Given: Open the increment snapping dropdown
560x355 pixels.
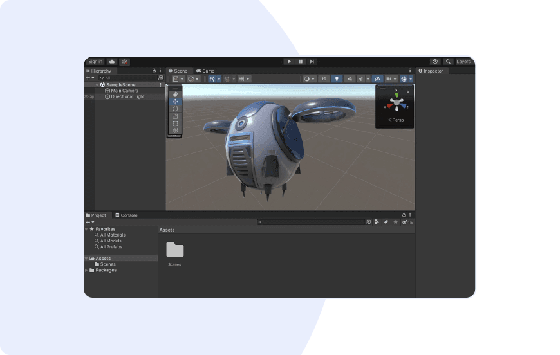Looking at the screenshot, I should point(244,79).
